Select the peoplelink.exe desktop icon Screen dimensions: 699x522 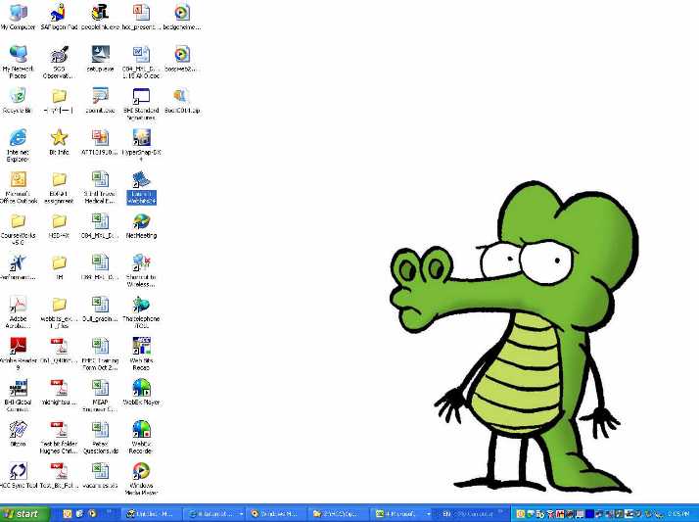point(100,17)
